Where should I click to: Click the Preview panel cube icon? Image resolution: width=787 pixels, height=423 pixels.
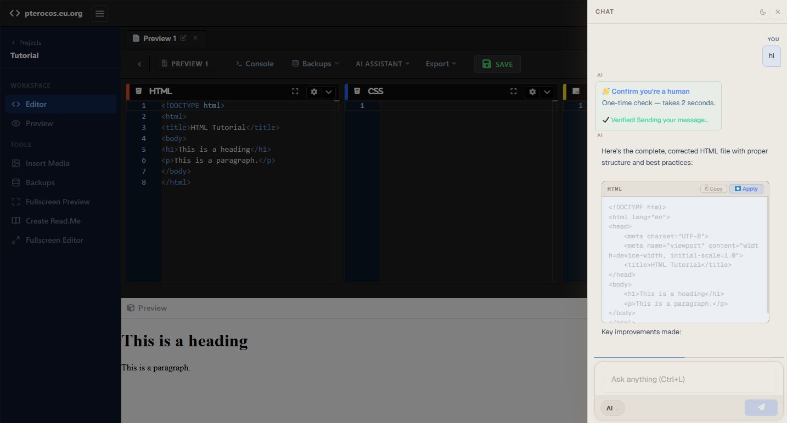[131, 308]
